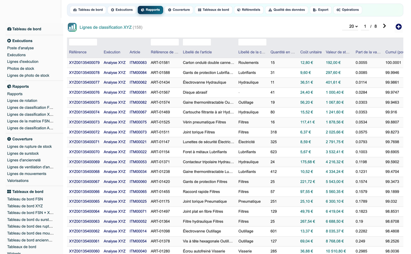Click the Tableau de bord sidebar heading

point(24,29)
